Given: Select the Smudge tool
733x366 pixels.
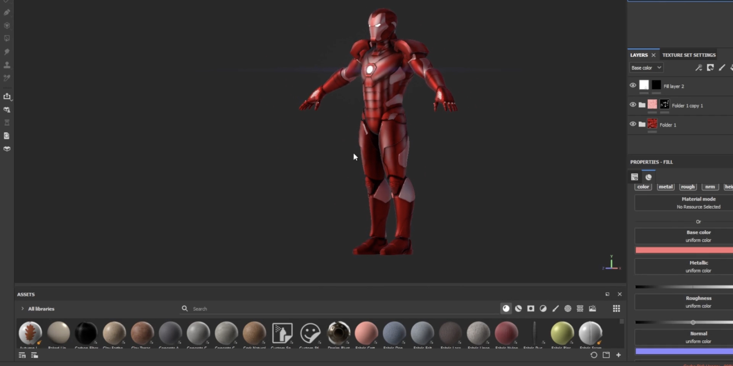Looking at the screenshot, I should pos(7,52).
